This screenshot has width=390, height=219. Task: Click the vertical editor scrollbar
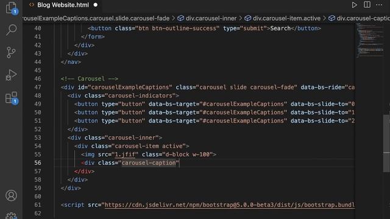(x=386, y=144)
